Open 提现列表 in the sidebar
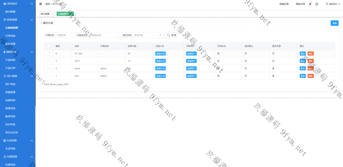The height and width of the screenshot is (167, 343). (10, 108)
